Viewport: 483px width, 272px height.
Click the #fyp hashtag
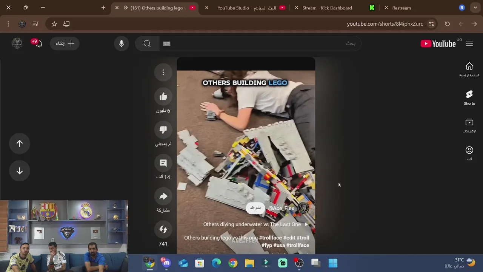[267, 245]
